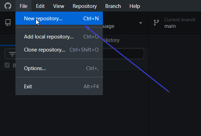Click the GitHub logo icon
Image resolution: width=201 pixels, height=136 pixels.
(x=8, y=6)
